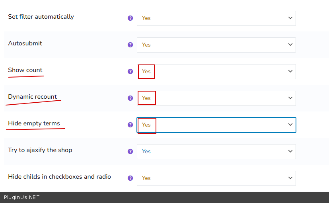Viewport: 329px width, 203px height.
Task: Click question mark icon for Dynamic recount
Action: coord(130,98)
